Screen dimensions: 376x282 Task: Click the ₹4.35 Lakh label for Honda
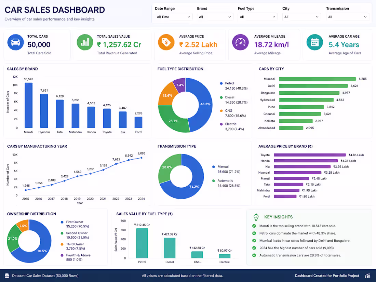348,161
